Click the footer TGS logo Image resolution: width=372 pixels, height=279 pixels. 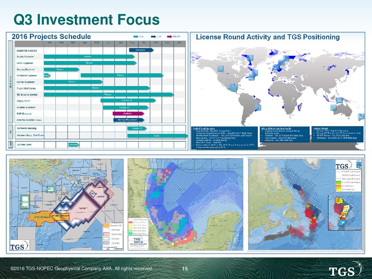point(346,270)
